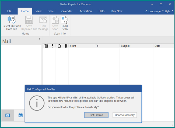This screenshot has height=128, width=175.
Task: Click Select Outlook Data File icon
Action: click(12, 20)
